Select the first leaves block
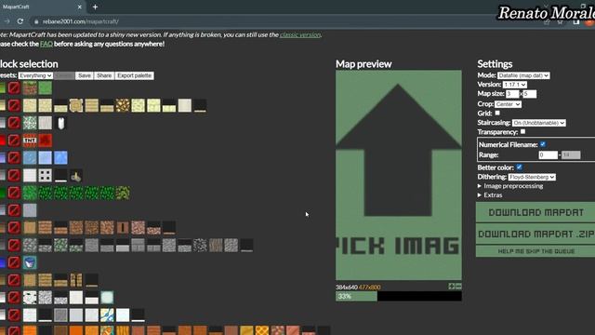The width and height of the screenshot is (595, 335). pyautogui.click(x=30, y=193)
